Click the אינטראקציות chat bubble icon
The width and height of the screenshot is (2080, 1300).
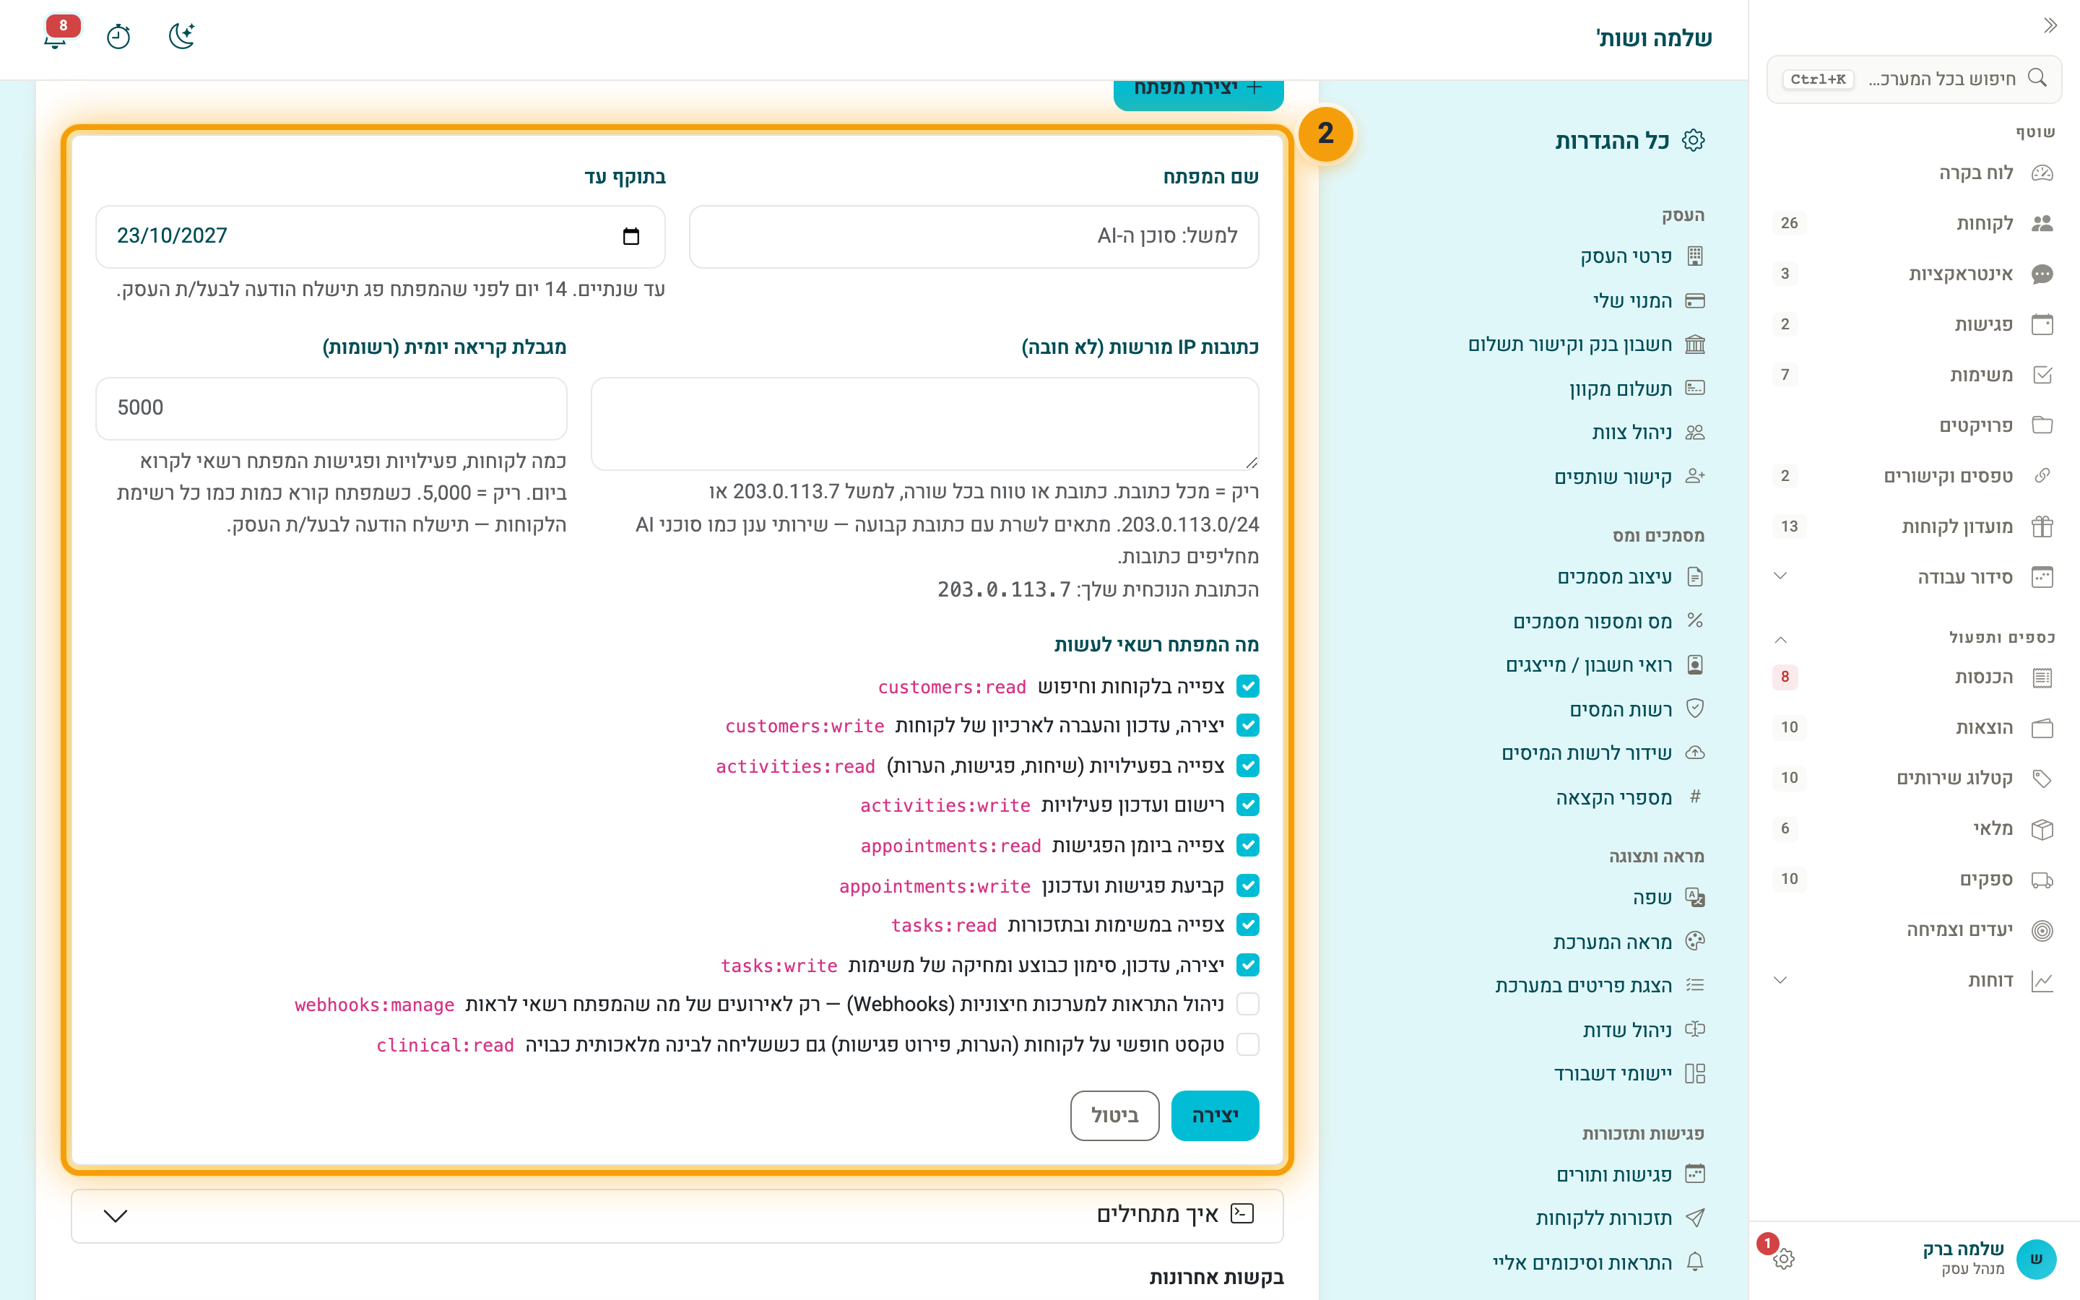coord(2042,274)
